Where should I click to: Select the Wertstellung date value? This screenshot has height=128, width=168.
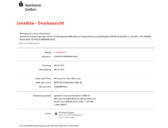pyautogui.click(x=59, y=70)
